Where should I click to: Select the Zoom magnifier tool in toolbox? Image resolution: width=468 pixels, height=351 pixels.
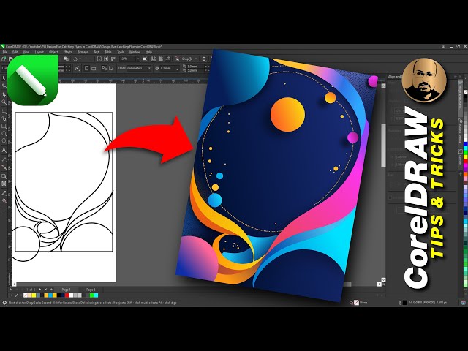pos(4,102)
